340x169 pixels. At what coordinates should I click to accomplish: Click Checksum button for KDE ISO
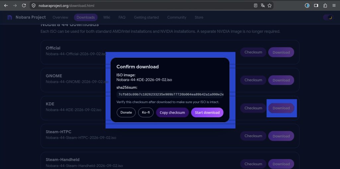pos(253,108)
